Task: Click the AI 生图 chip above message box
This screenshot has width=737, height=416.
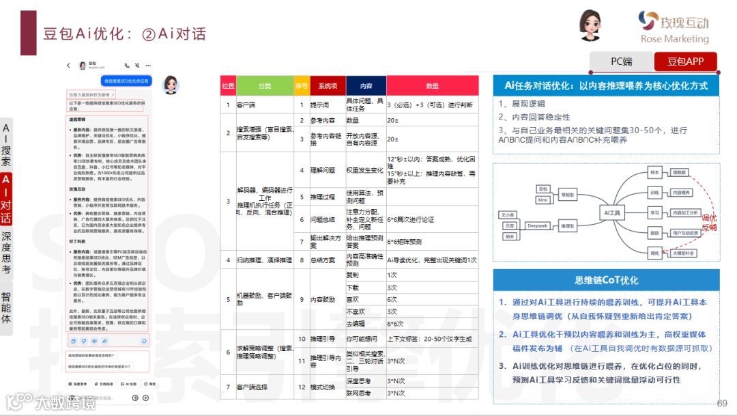Action: pos(128,384)
